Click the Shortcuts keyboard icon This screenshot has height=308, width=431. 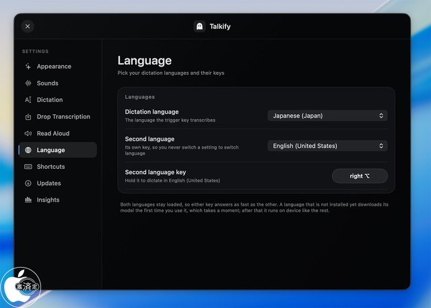[x=28, y=167]
